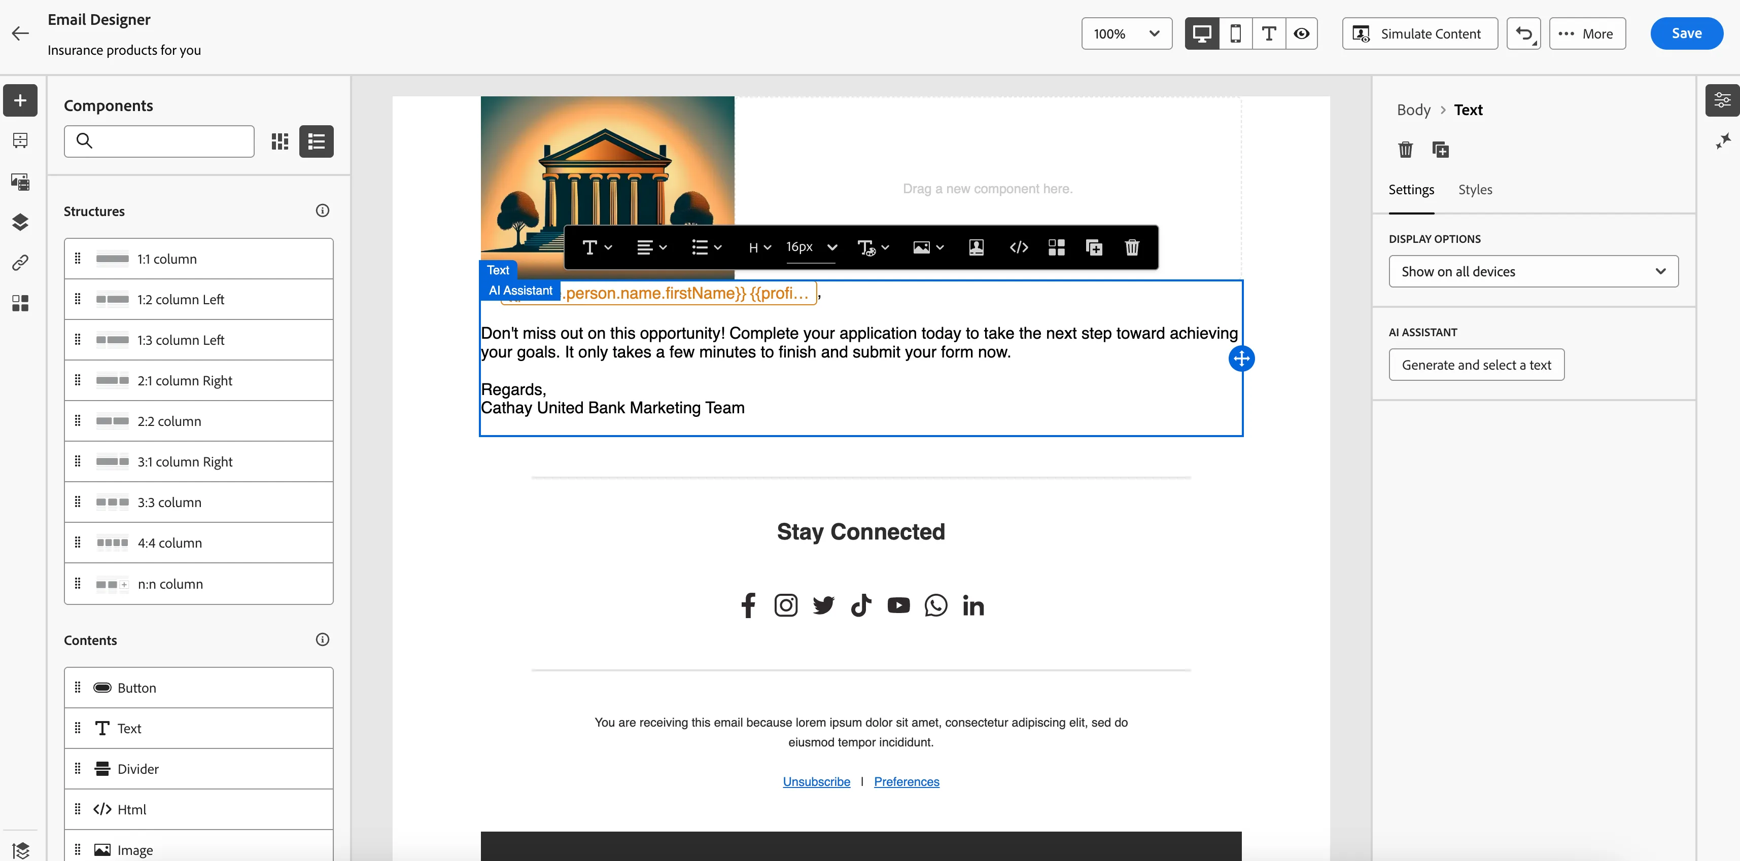Click the Unsubscribe link
This screenshot has height=861, width=1740.
point(816,781)
